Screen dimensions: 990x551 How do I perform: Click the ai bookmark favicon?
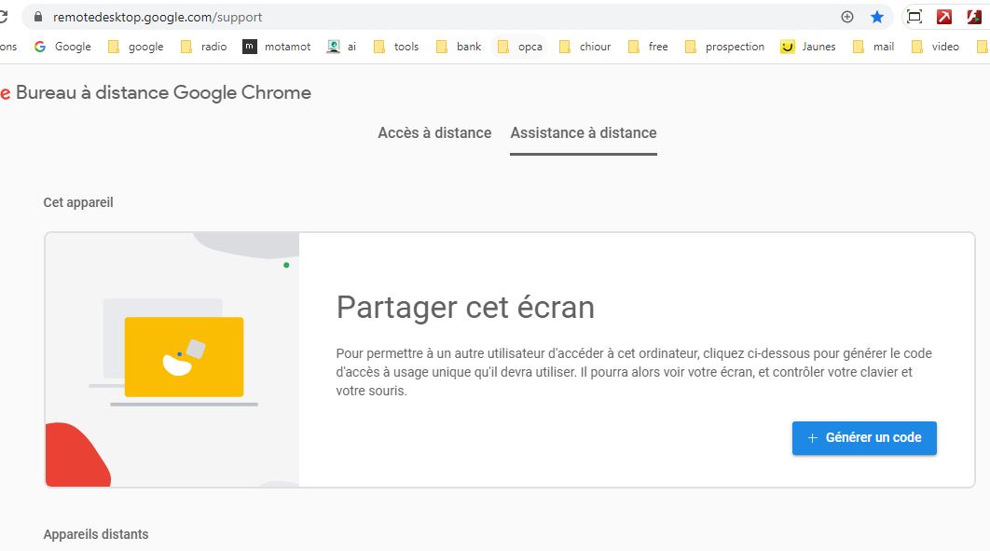click(x=333, y=47)
